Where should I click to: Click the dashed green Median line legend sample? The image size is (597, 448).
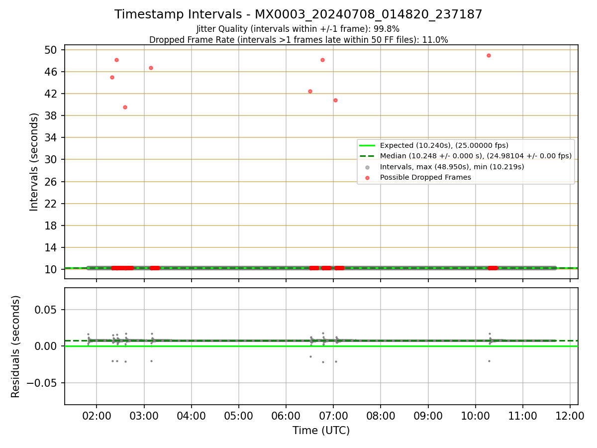[x=367, y=156]
